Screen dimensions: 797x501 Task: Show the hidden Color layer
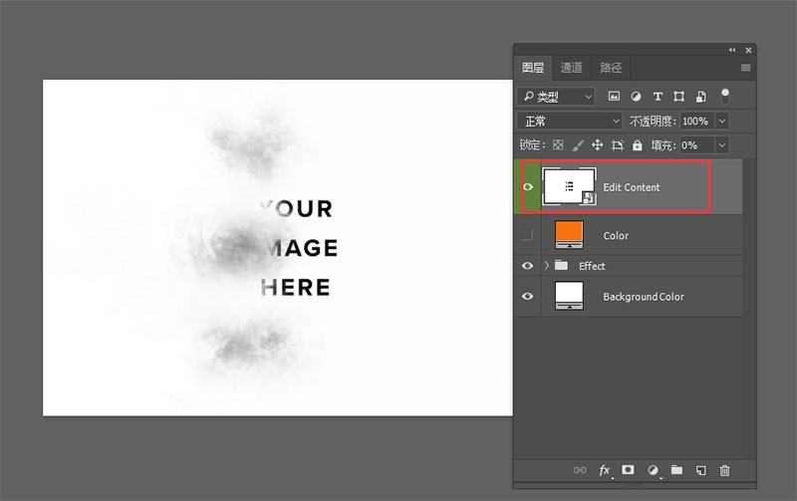(x=528, y=235)
